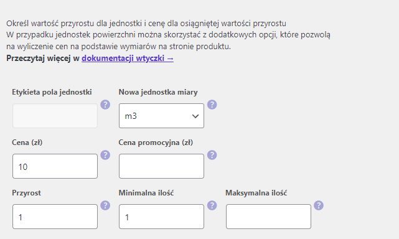This screenshot has width=399, height=239.
Task: Expand the Nowa jednostka miary m3 dropdown
Action: [x=161, y=116]
